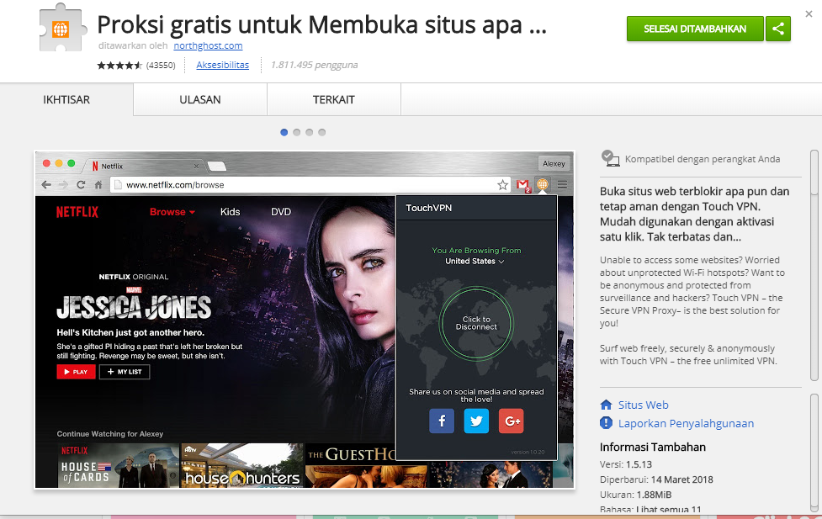Close the extension overlay with X
This screenshot has height=519, width=822.
coord(809,14)
